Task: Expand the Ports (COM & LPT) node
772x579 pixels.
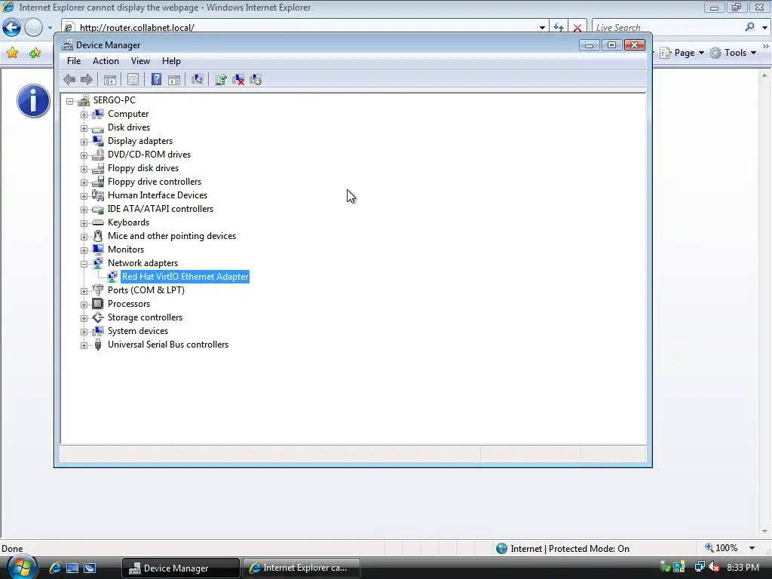Action: [x=84, y=291]
